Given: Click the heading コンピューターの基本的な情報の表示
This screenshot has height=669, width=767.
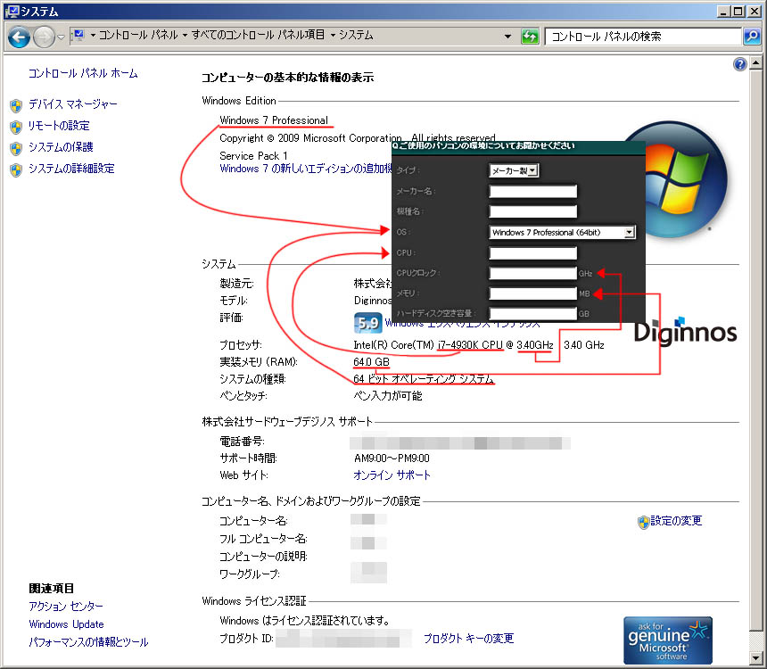Looking at the screenshot, I should coord(287,78).
